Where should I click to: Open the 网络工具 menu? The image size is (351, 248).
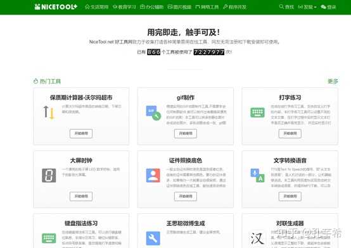(207, 7)
